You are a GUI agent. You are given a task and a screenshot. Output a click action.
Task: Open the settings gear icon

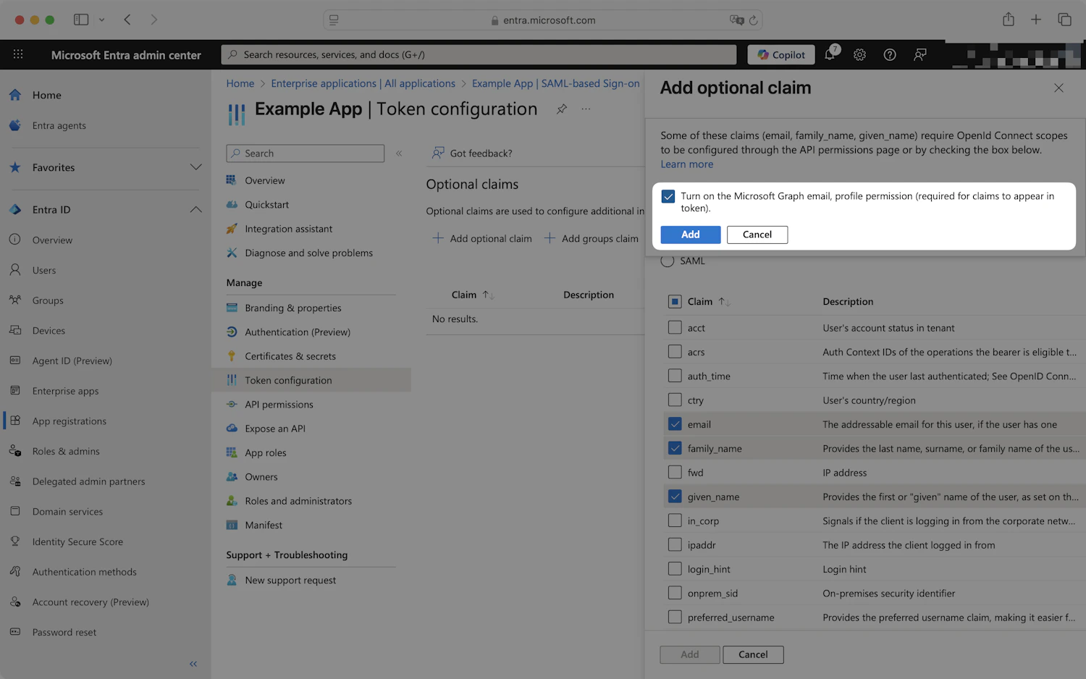(x=859, y=54)
